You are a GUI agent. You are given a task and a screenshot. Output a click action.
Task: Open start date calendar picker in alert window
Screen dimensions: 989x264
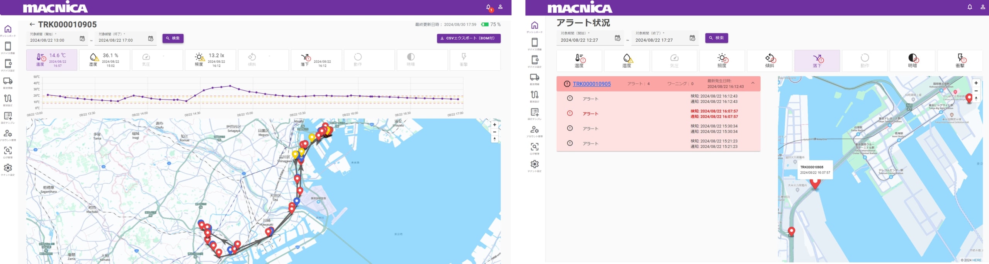617,38
